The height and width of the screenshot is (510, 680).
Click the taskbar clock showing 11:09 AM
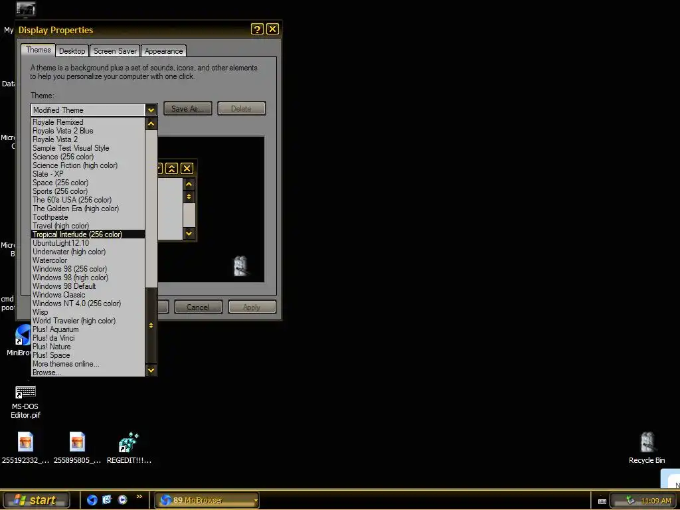(x=656, y=501)
